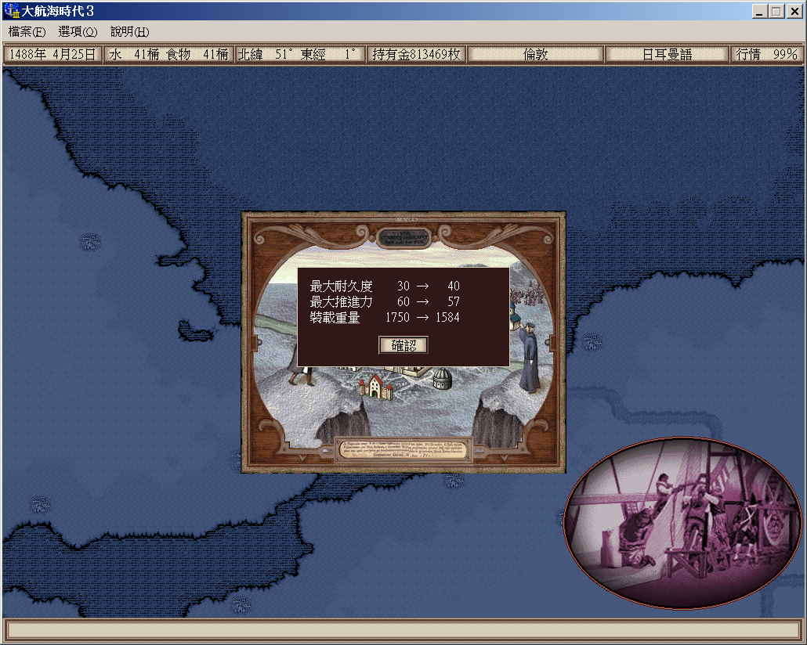Click the empty message bar at bottom

pos(403,629)
